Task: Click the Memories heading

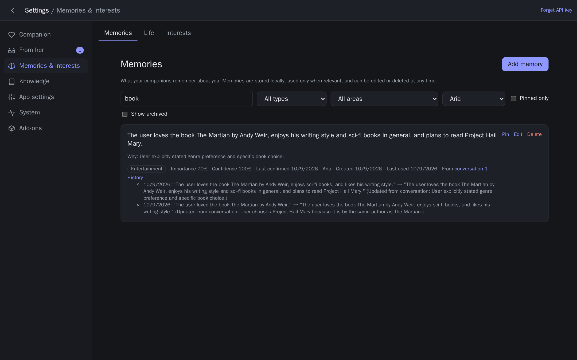Action: [141, 64]
